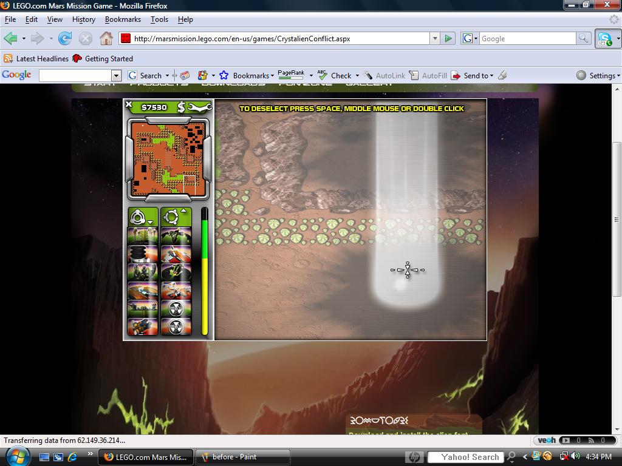Click the green Go button
Viewport: 622px width, 466px height.
(x=448, y=38)
